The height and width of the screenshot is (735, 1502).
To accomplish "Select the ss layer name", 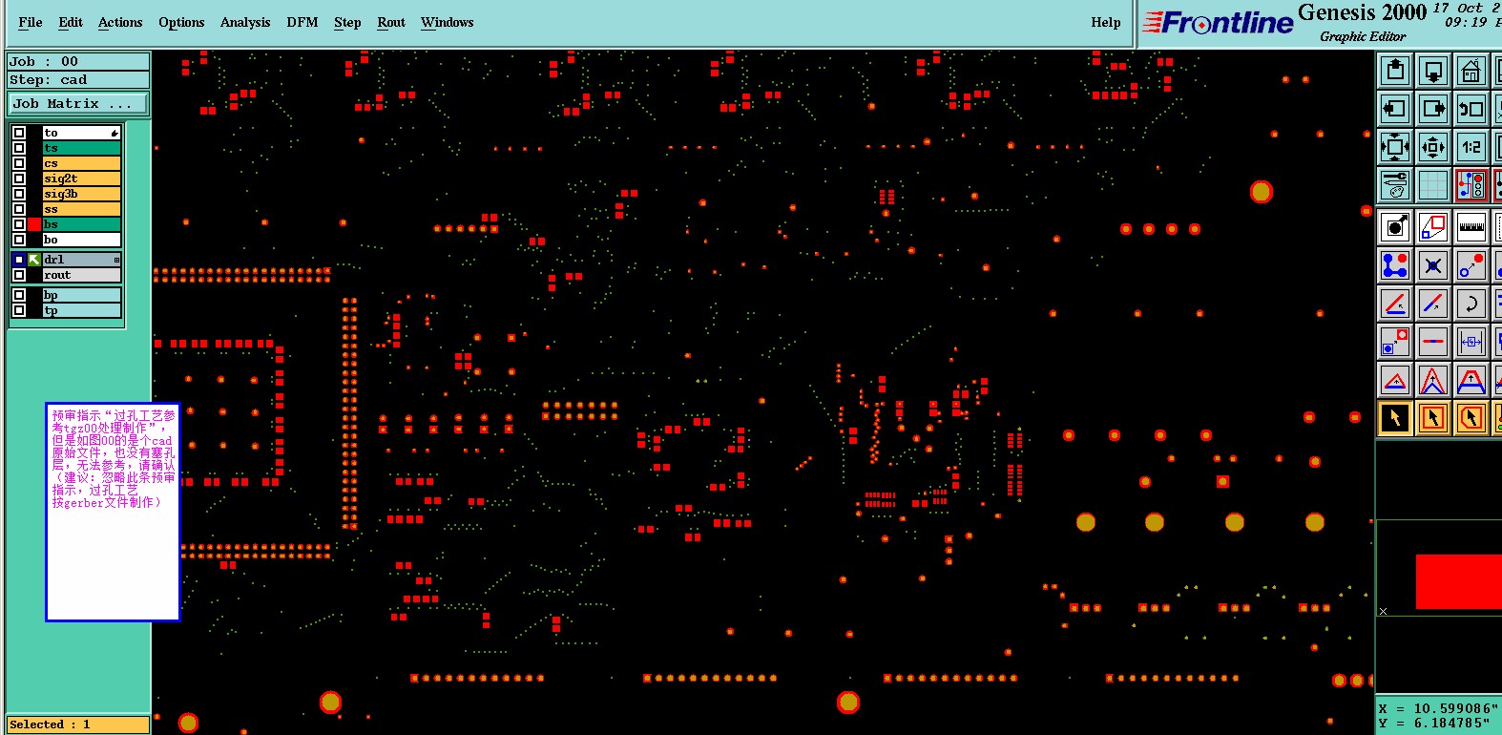I will pyautogui.click(x=82, y=209).
